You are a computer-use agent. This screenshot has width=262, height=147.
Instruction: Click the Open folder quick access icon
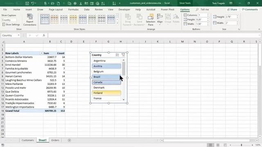coord(52,3)
